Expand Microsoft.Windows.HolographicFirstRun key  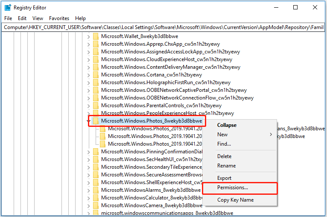pyautogui.click(x=89, y=83)
